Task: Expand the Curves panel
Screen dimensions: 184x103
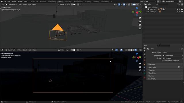Action: tap(165, 76)
